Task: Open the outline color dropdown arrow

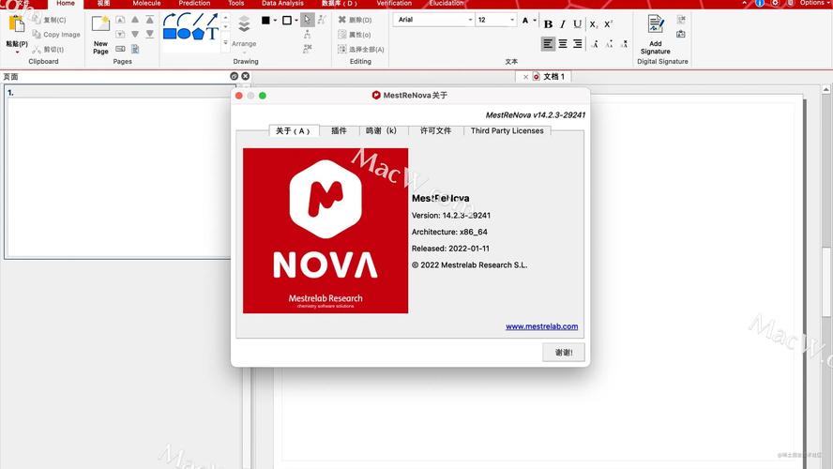Action: [295, 21]
